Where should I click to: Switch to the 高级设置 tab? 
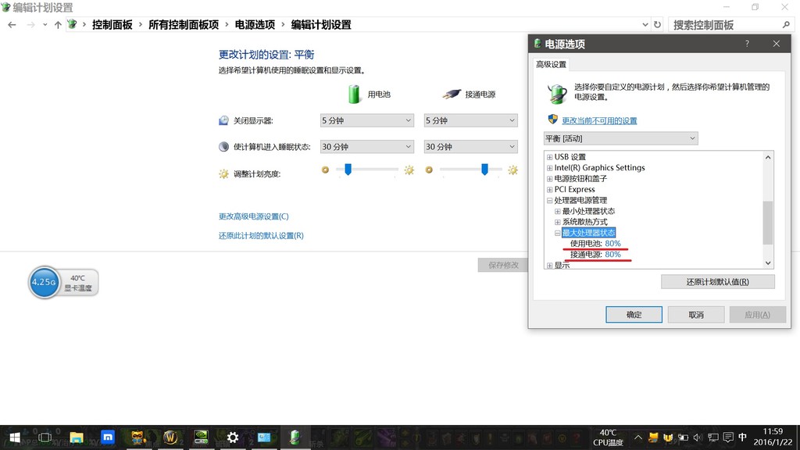pos(552,63)
